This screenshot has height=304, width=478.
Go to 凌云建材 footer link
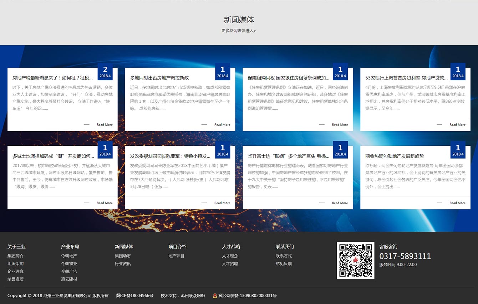[69, 279]
